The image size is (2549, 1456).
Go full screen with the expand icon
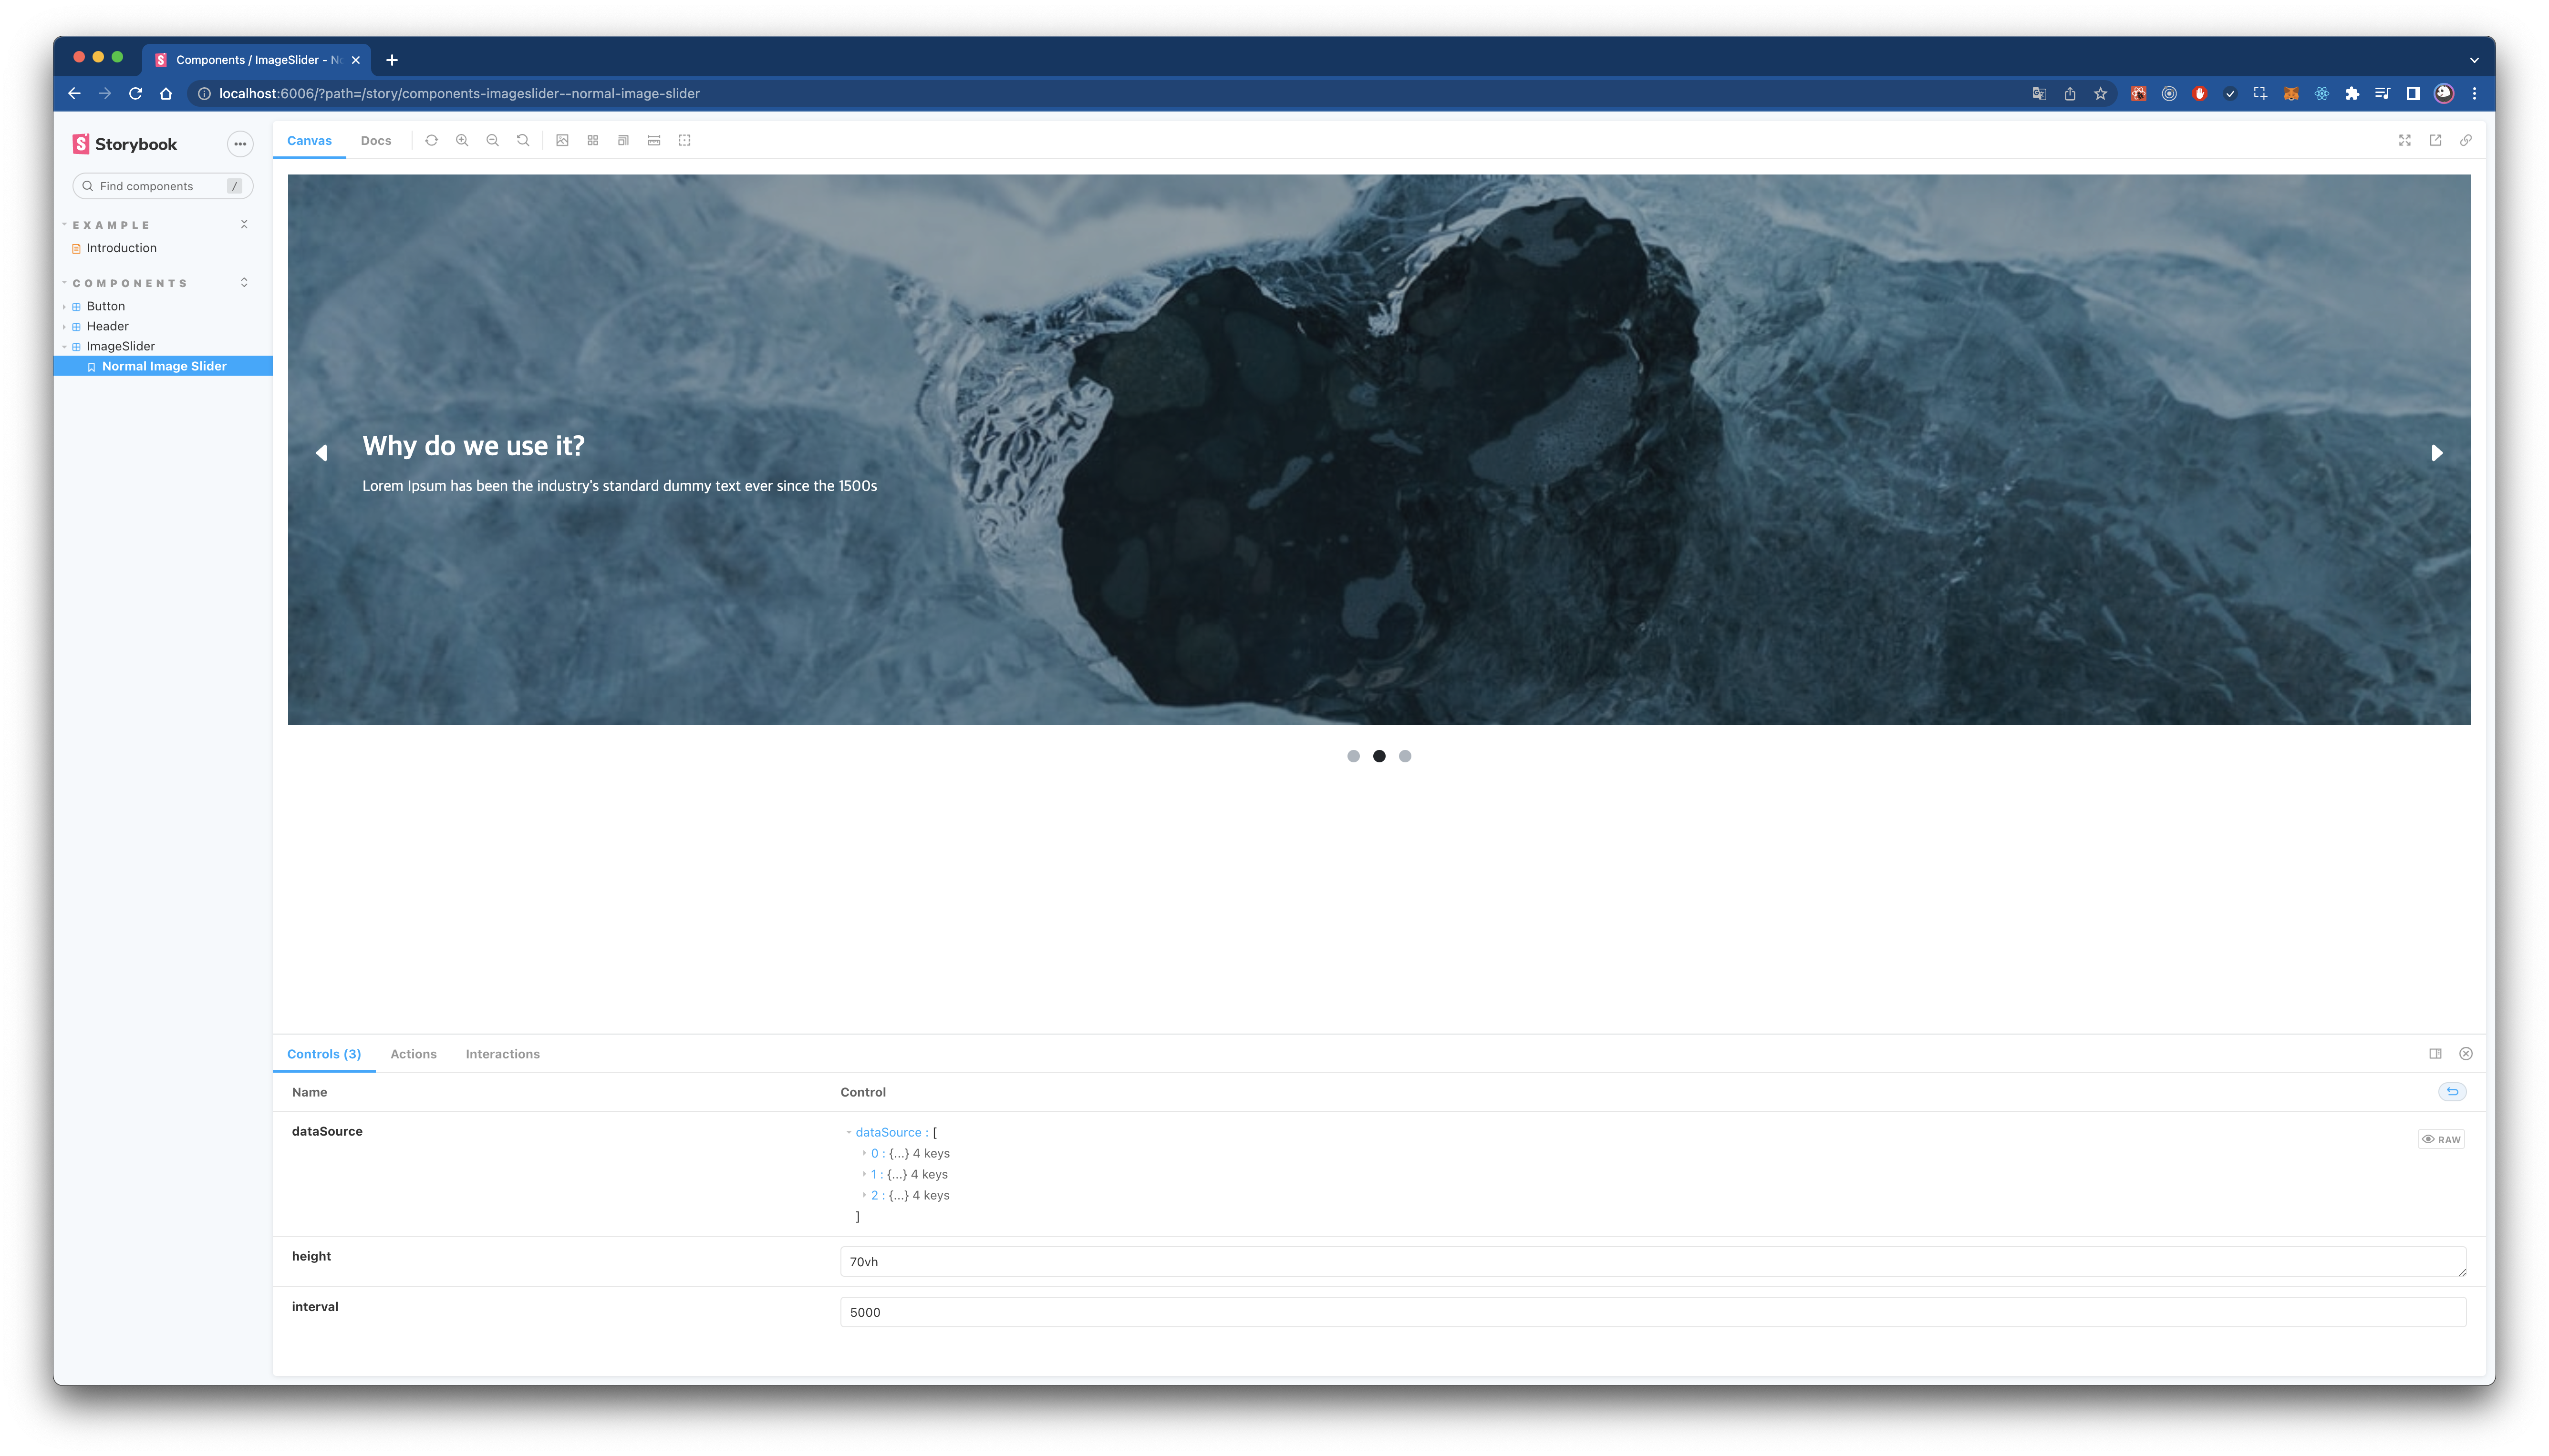click(x=2405, y=141)
